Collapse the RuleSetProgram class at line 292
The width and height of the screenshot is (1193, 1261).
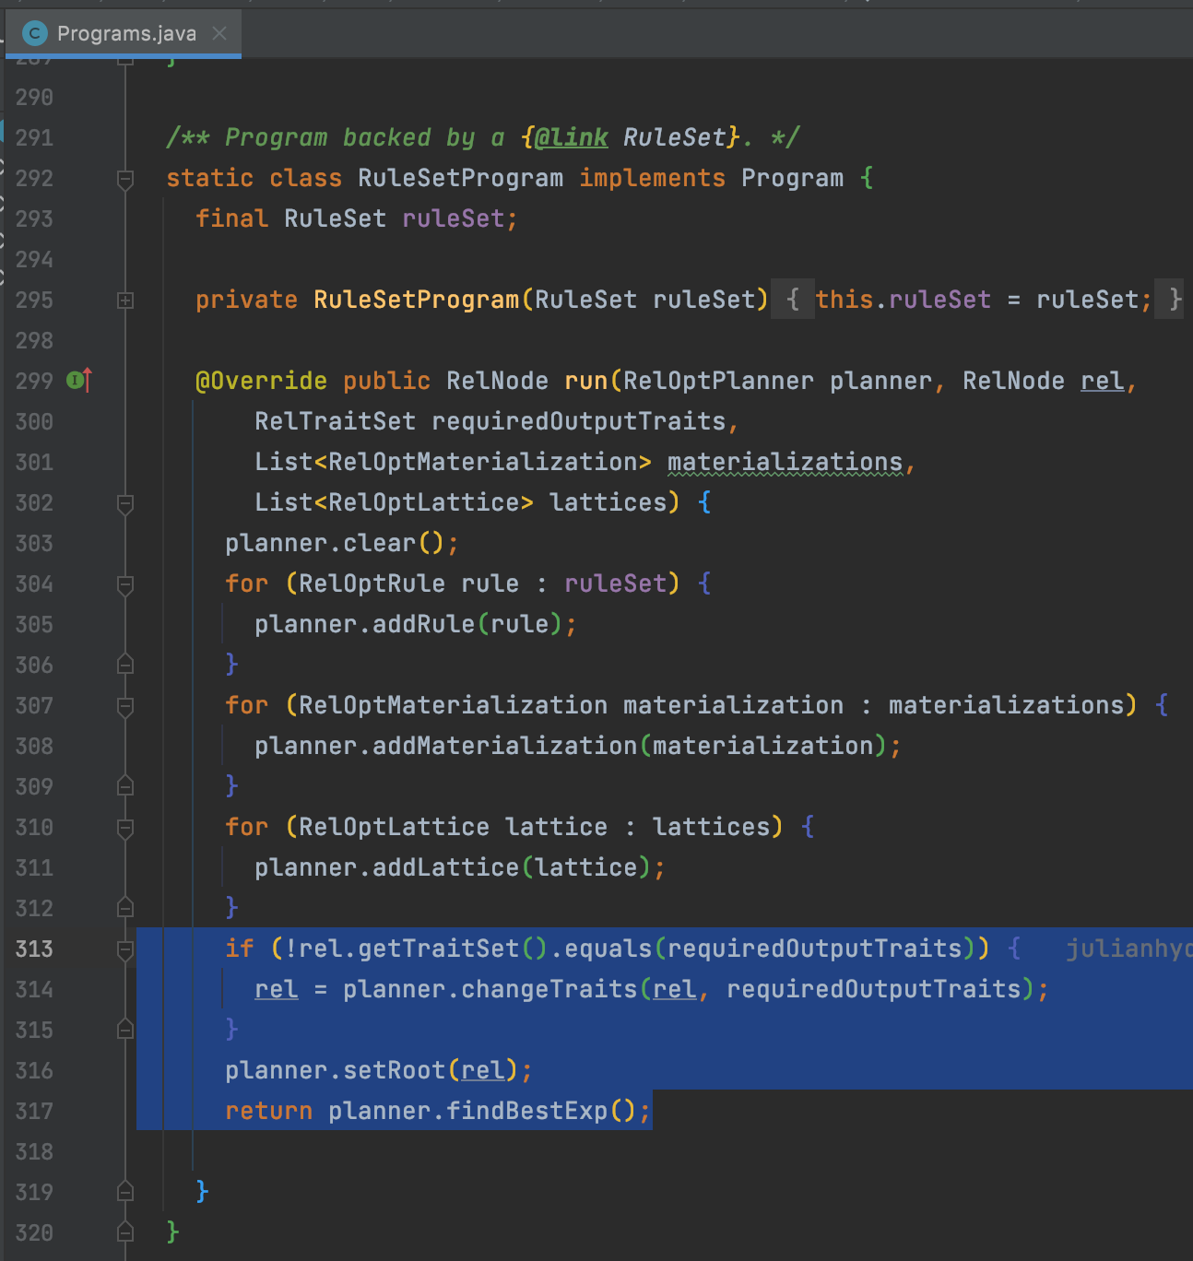point(126,179)
